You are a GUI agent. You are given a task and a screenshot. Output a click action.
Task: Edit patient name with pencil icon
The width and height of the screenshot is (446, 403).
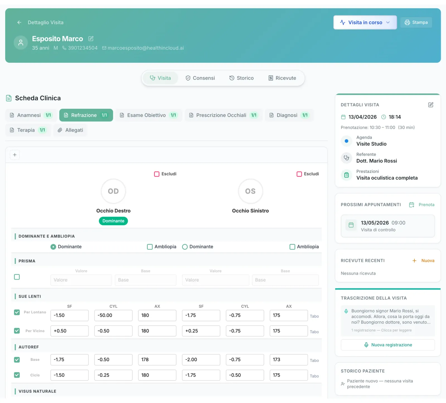point(91,39)
